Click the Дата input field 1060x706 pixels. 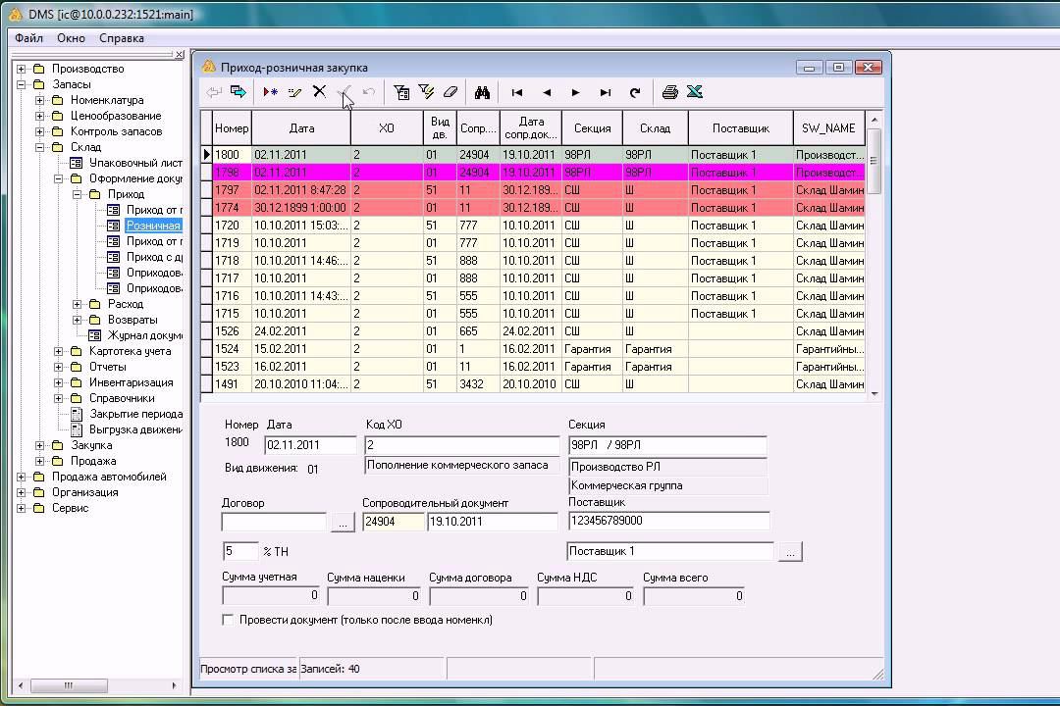[310, 445]
